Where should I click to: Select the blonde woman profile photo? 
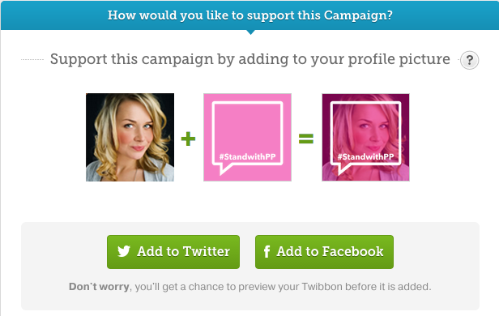point(130,137)
